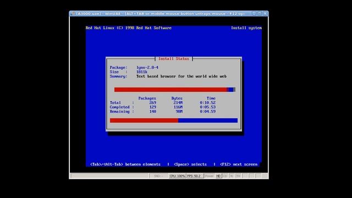352x198 pixels.
Task: Click the 'Completed' row label
Action: 120,107
